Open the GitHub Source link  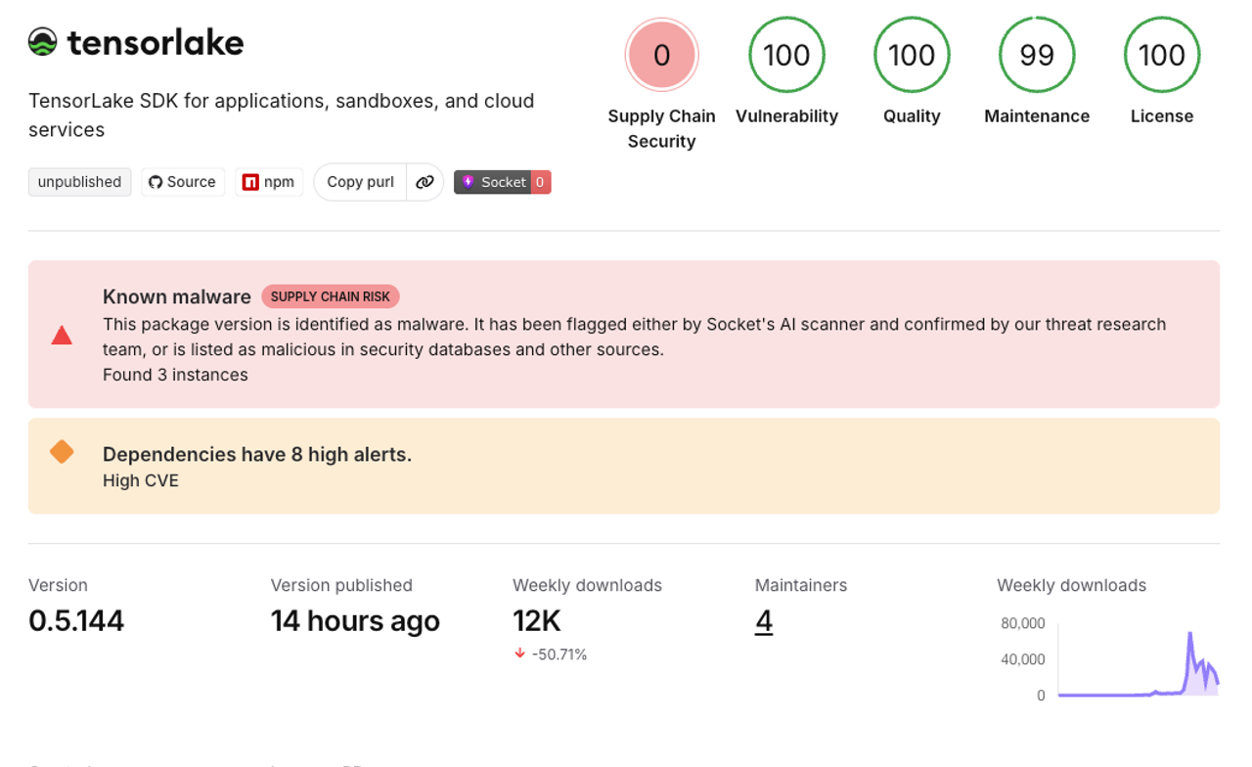tap(183, 182)
